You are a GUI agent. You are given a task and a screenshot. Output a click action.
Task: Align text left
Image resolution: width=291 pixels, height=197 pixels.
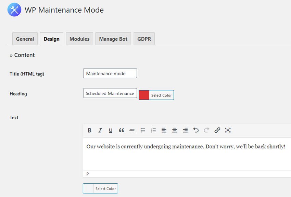click(x=164, y=130)
